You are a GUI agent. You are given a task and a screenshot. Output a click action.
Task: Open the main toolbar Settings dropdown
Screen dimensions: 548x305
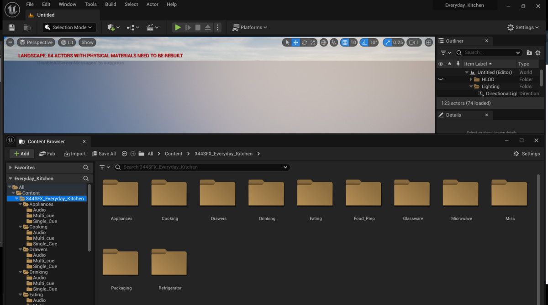pyautogui.click(x=523, y=27)
